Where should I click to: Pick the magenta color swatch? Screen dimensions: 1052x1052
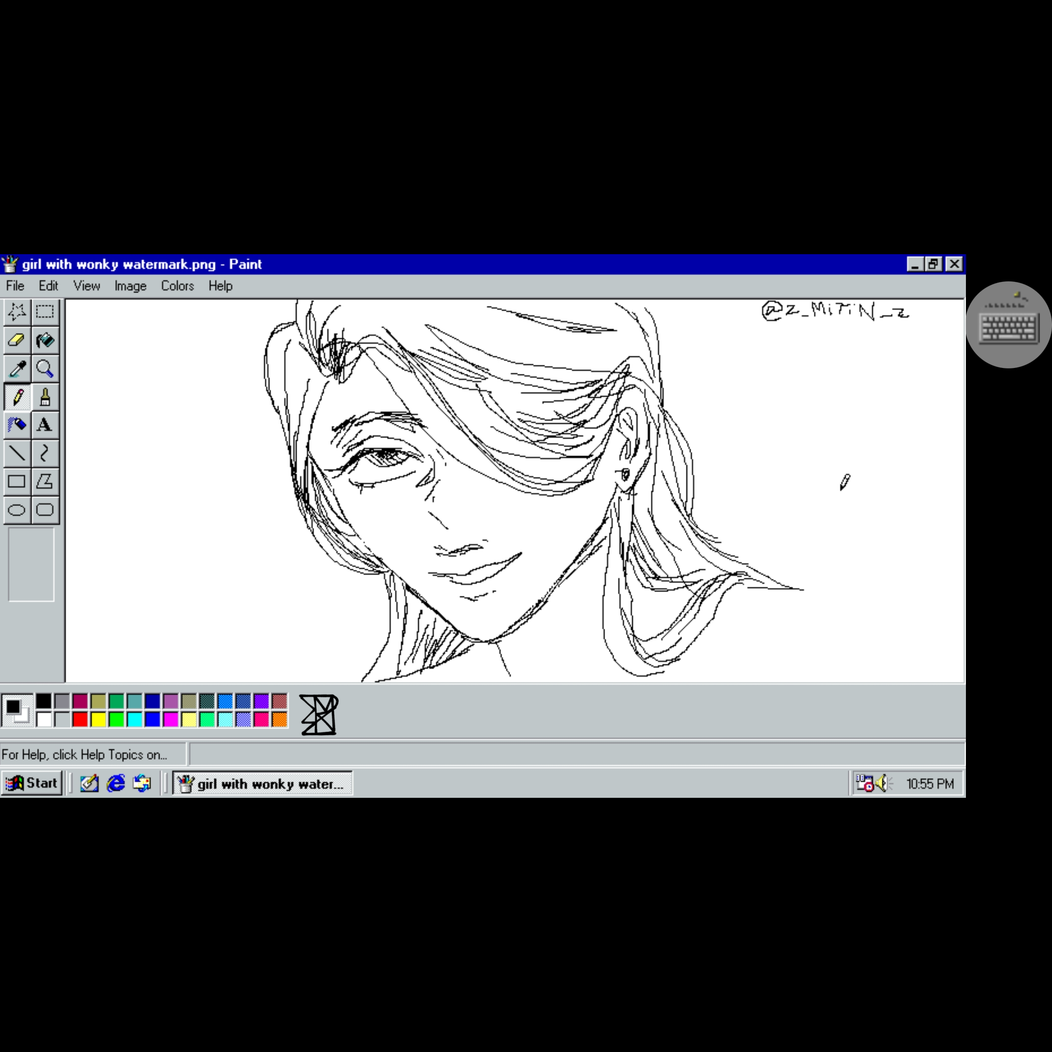[171, 720]
